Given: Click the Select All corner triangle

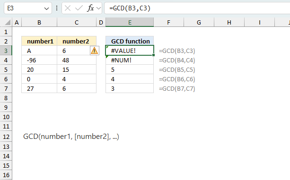Looking at the screenshot, I should 8,23.
